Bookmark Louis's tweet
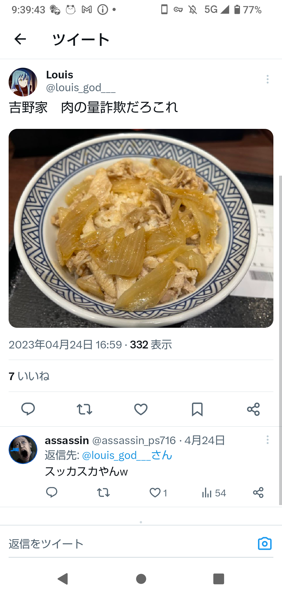The width and height of the screenshot is (282, 596). pos(197,409)
